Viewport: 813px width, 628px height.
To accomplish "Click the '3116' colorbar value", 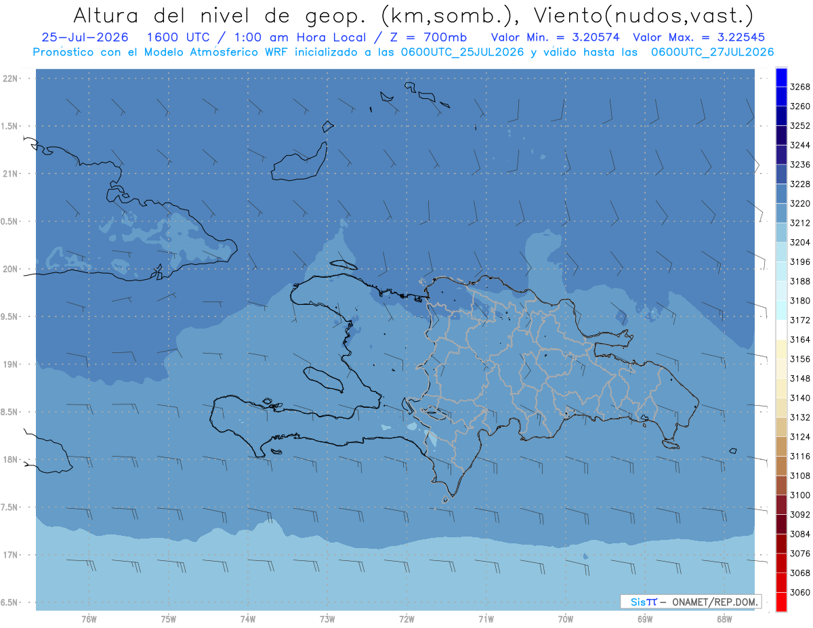I will [x=800, y=457].
